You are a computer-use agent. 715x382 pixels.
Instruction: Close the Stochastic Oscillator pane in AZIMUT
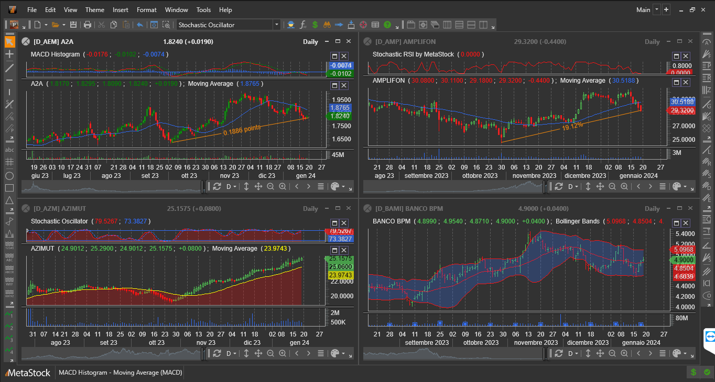pos(344,223)
